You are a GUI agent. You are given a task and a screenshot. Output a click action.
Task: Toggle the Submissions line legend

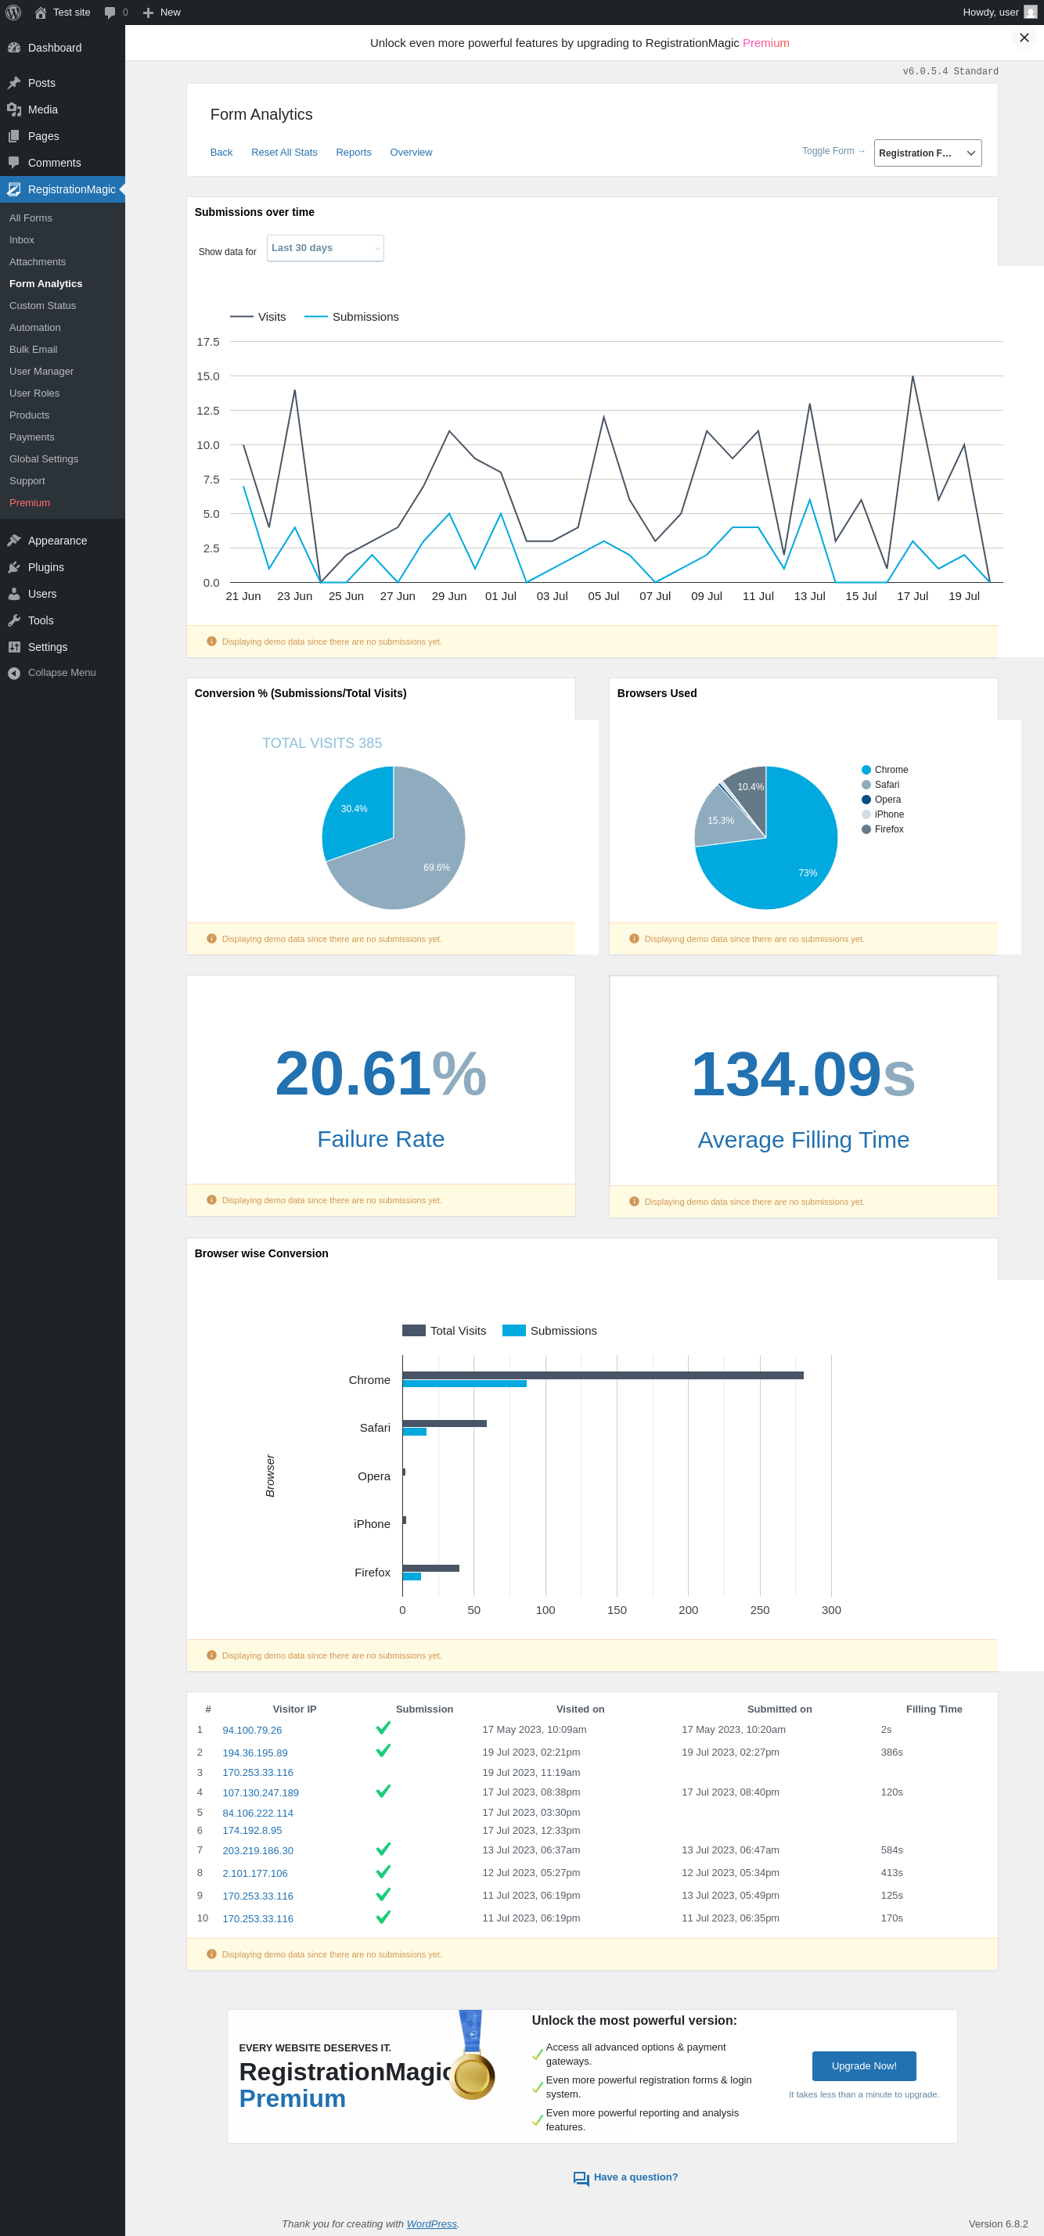tap(351, 317)
